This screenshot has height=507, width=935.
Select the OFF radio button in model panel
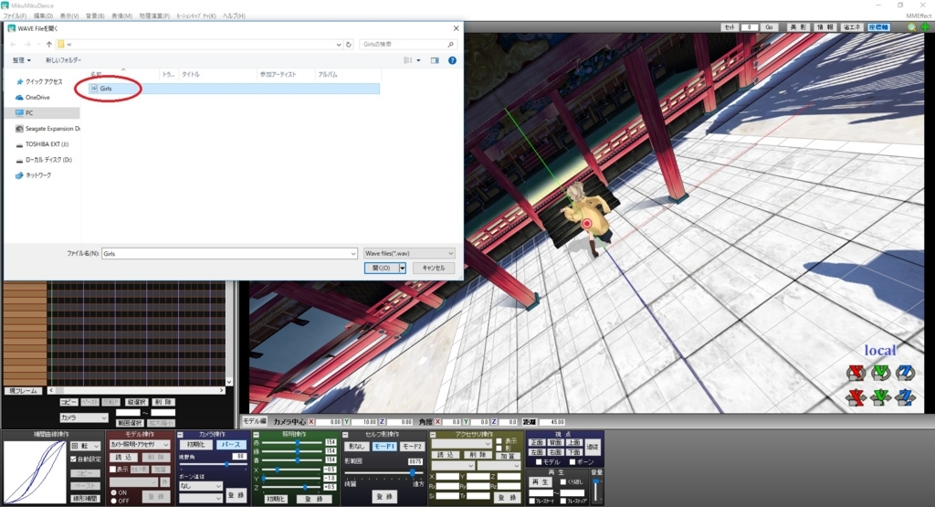(x=114, y=501)
